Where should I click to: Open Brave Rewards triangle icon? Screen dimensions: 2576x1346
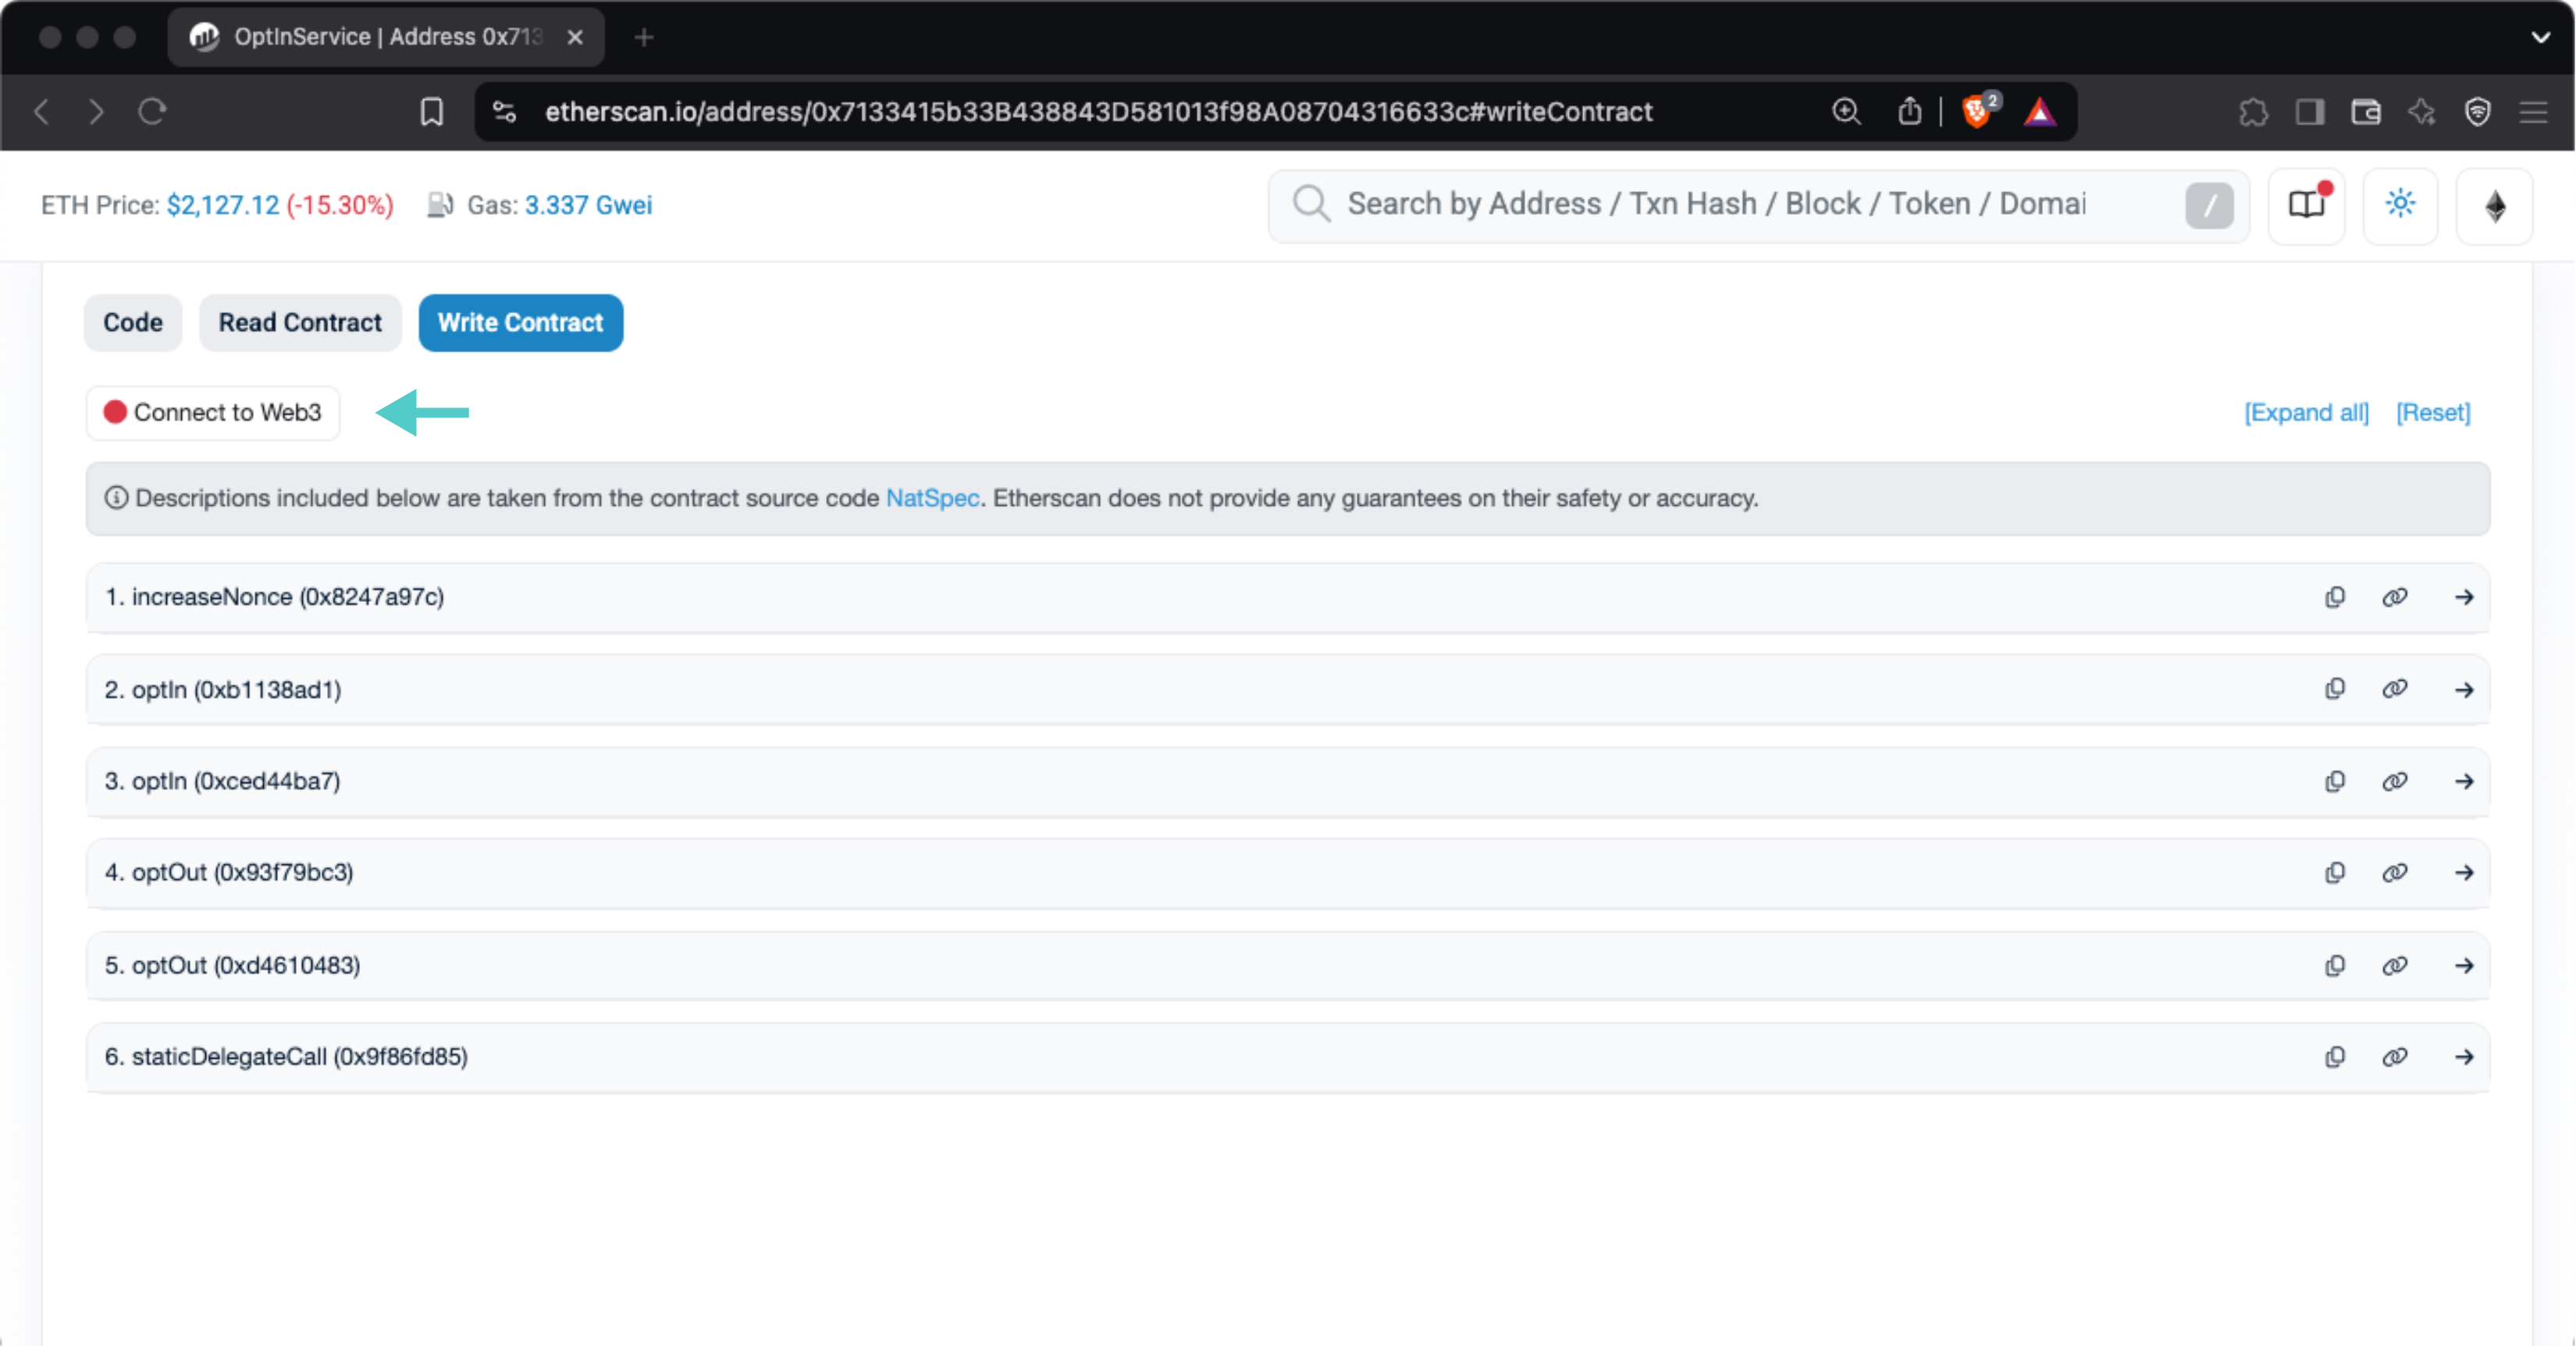2040,111
